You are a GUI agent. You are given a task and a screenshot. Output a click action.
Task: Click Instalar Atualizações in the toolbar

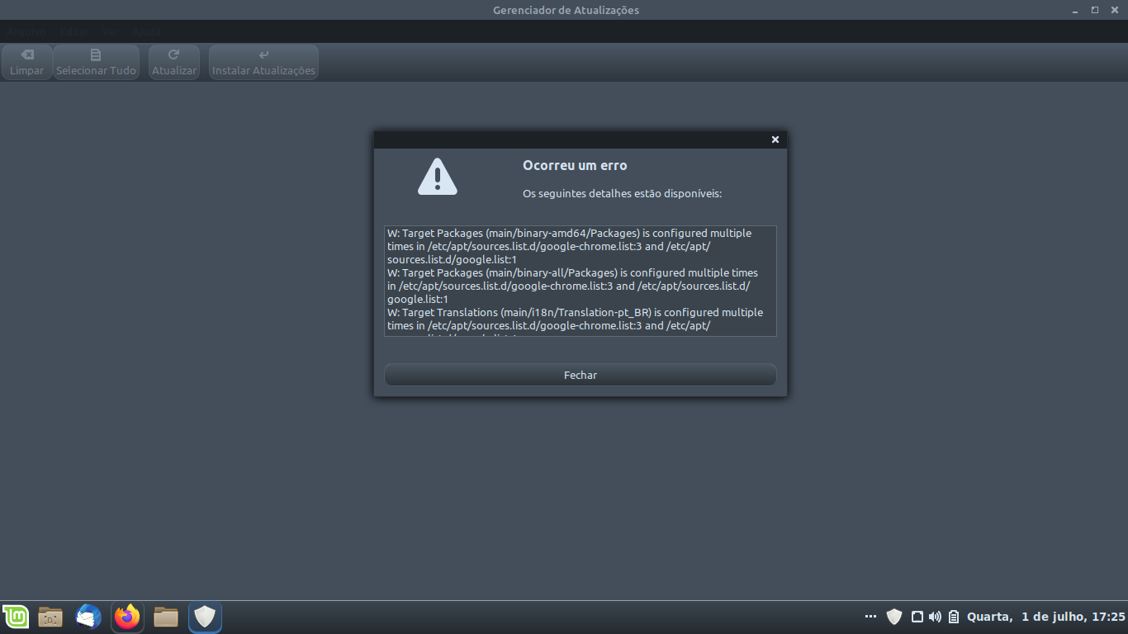point(263,62)
